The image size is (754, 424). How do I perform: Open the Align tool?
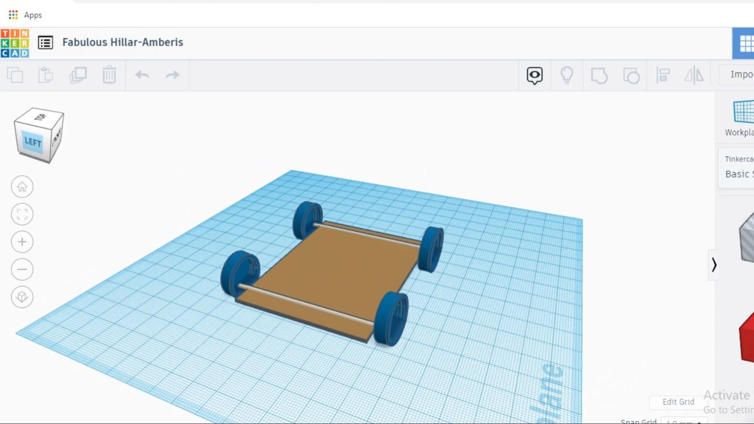pos(663,75)
